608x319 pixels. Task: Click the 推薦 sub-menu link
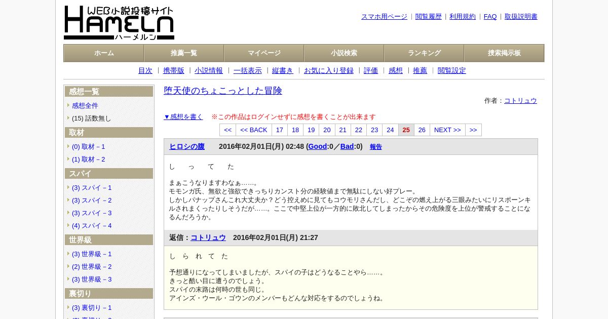420,71
